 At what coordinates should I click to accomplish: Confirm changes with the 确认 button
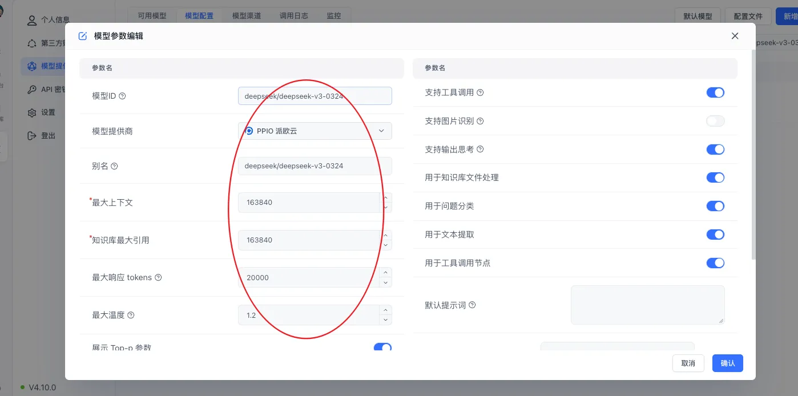tap(727, 363)
